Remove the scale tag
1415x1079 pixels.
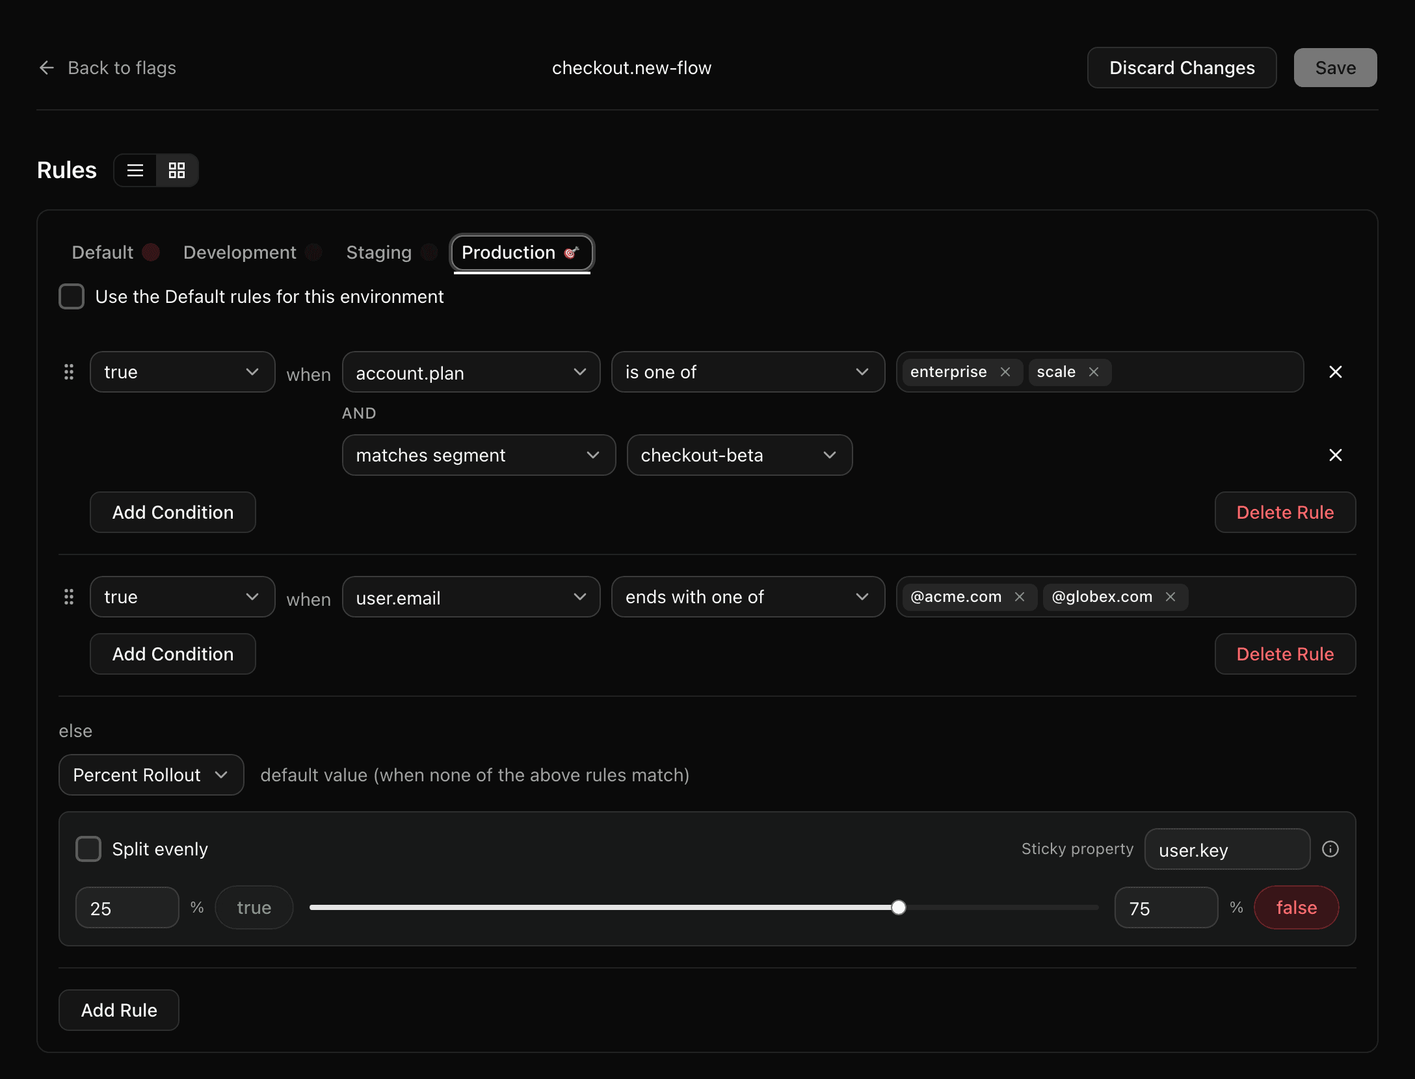click(x=1094, y=372)
